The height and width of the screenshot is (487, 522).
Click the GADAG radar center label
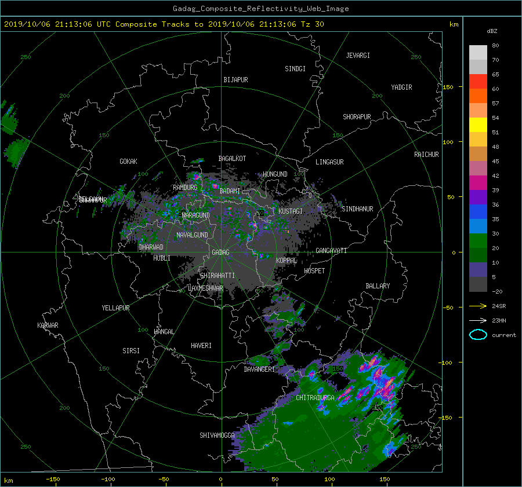(x=220, y=252)
